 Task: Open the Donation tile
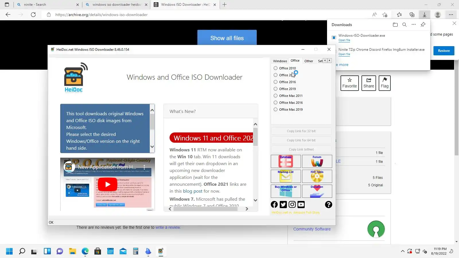[317, 191]
